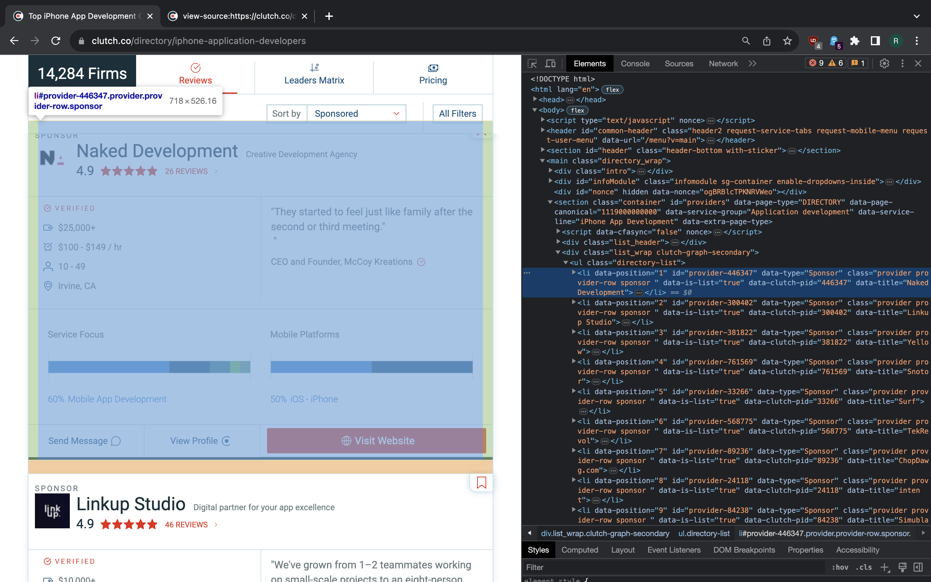Screen dimensions: 931x582
Task: Open DevTools customize three-dot menu
Action: click(x=903, y=63)
